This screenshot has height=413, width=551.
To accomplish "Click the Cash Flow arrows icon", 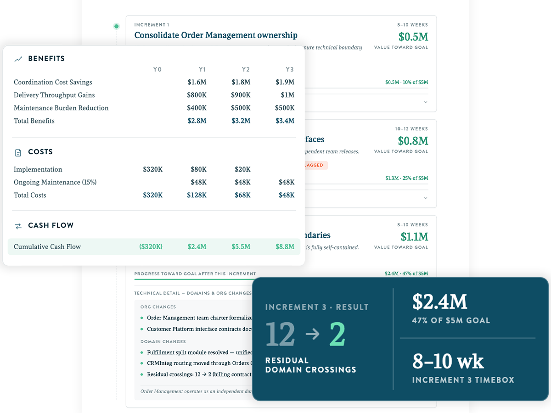I will coord(18,226).
